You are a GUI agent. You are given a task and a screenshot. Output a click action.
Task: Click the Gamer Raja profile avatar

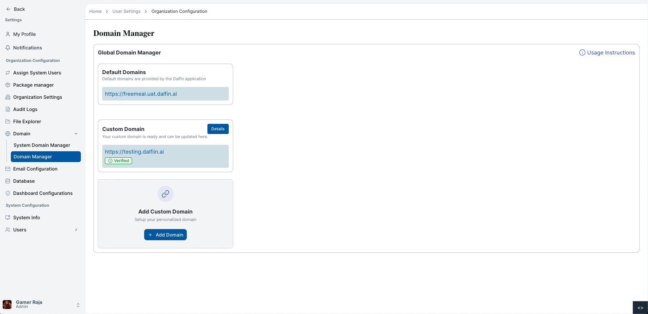pos(8,304)
